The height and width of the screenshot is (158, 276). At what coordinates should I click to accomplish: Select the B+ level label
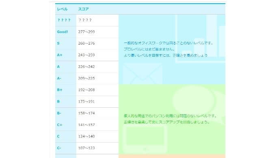pos(60,90)
